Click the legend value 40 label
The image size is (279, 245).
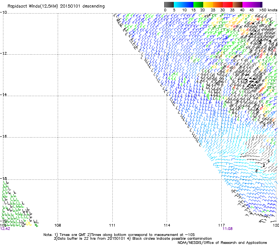coord(242,10)
